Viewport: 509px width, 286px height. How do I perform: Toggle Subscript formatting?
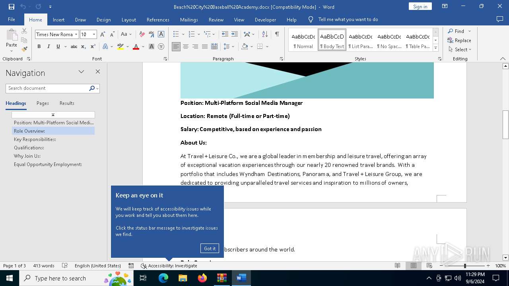(83, 46)
